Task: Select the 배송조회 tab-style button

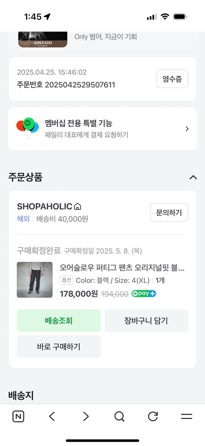Action: 59,321
